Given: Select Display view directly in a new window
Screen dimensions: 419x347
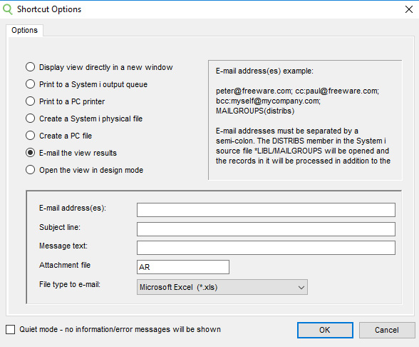Looking at the screenshot, I should [30, 67].
